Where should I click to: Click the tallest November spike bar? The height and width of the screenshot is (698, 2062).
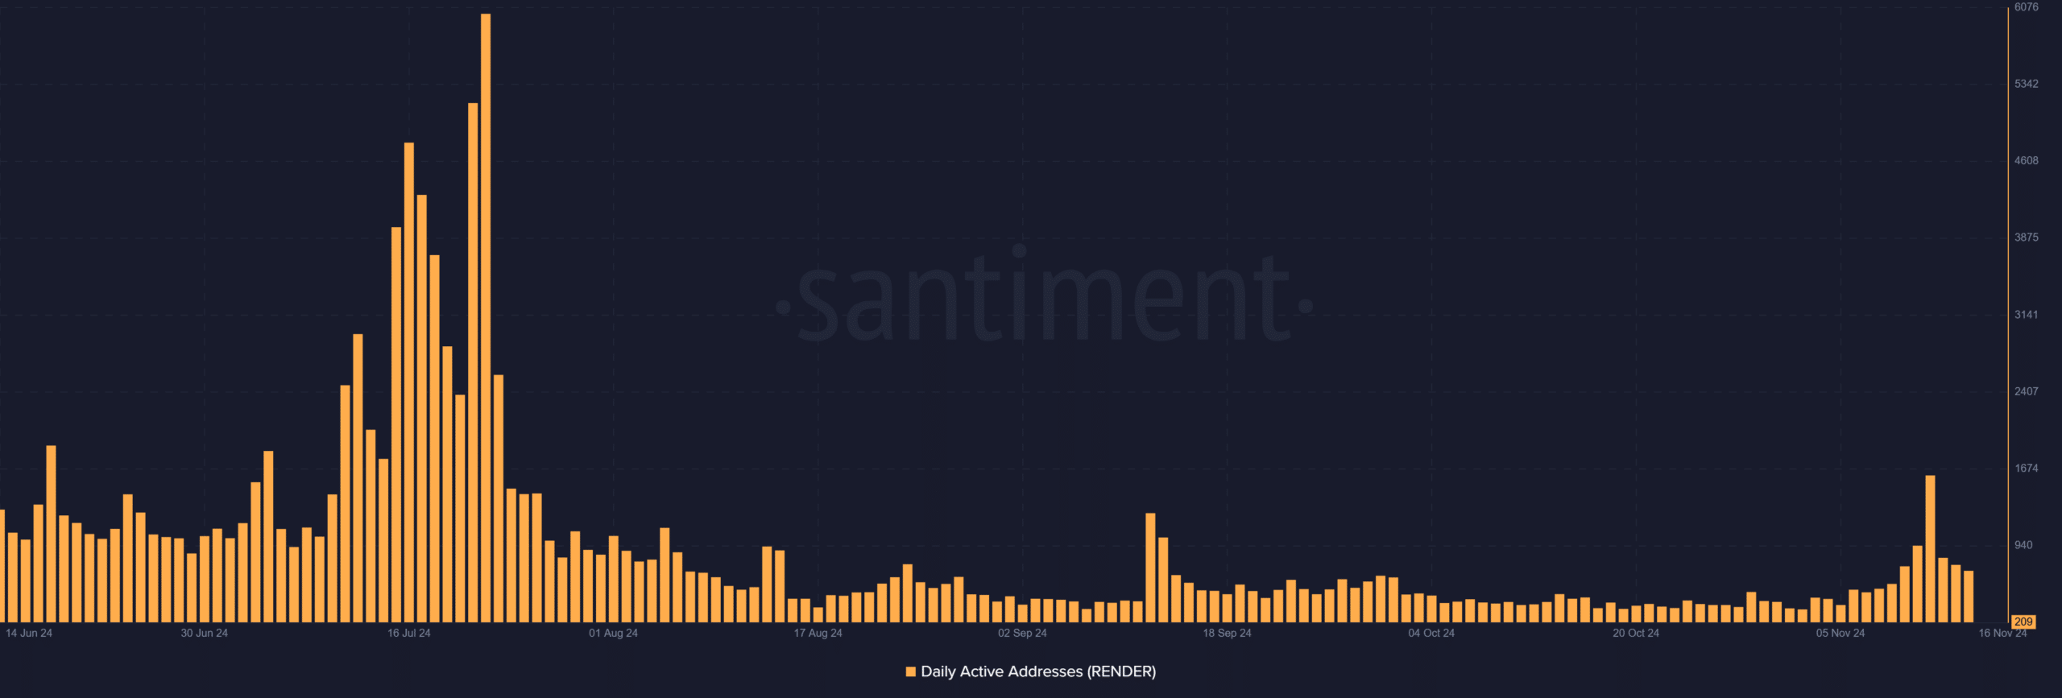point(1930,549)
